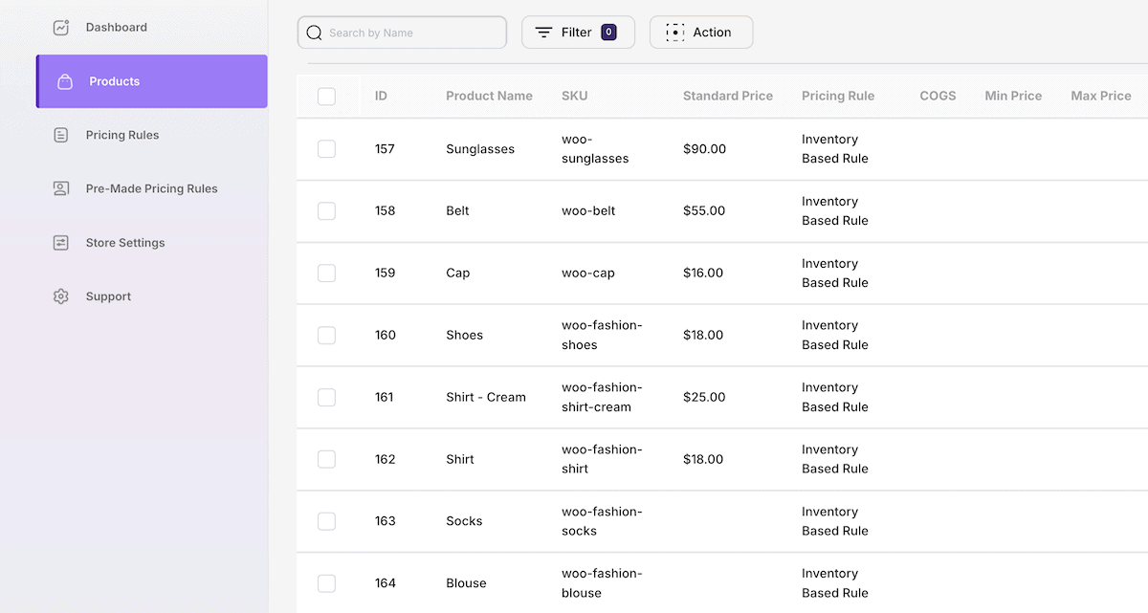Click the Support gear icon
The width and height of the screenshot is (1148, 613).
click(x=61, y=296)
